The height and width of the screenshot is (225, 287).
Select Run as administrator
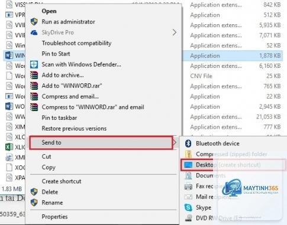pyautogui.click(x=68, y=22)
